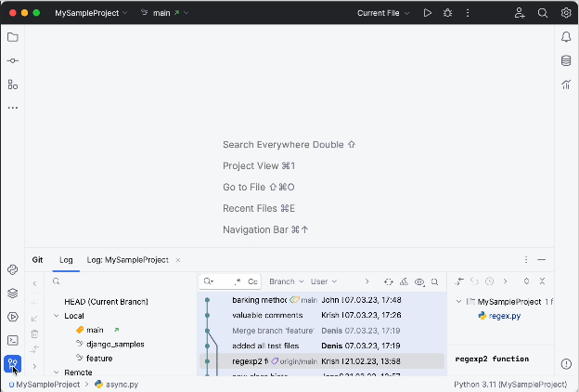The image size is (579, 392).
Task: Expand all in changed files pane
Action: click(526, 281)
